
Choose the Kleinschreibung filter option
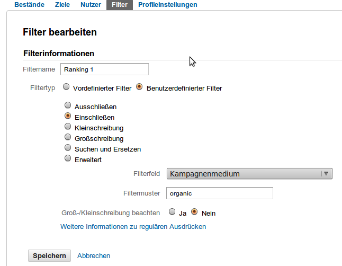68,127
